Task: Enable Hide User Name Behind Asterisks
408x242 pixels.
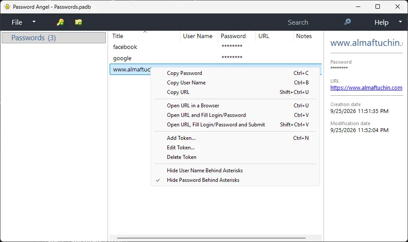Action: point(235,171)
